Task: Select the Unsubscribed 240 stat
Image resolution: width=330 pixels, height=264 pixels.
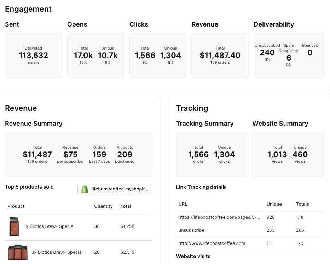Action: [267, 53]
